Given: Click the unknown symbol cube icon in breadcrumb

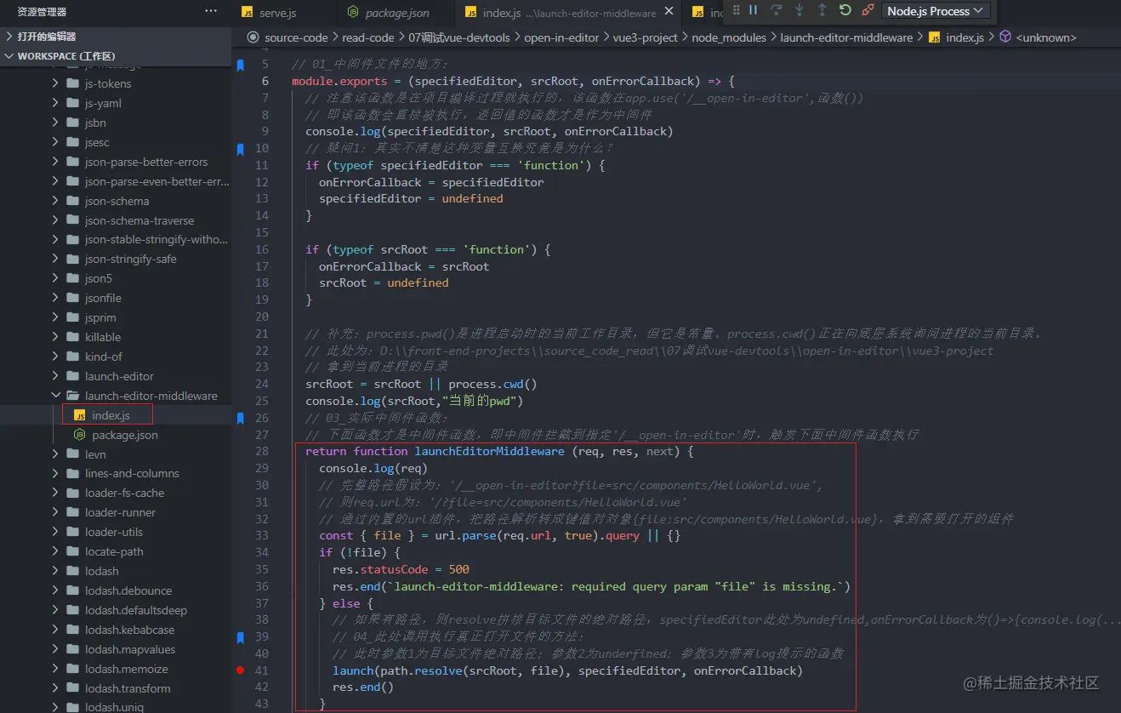Looking at the screenshot, I should pyautogui.click(x=1004, y=37).
